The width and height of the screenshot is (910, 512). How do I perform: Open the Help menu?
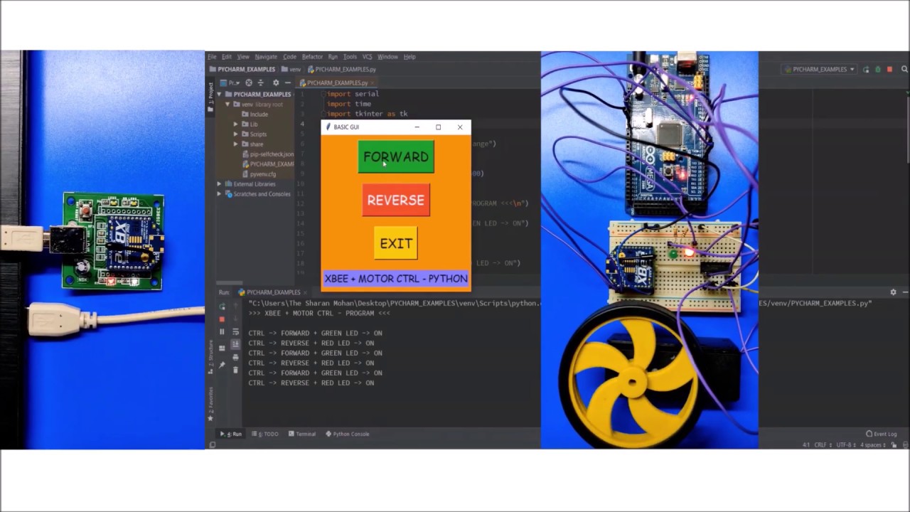[409, 57]
